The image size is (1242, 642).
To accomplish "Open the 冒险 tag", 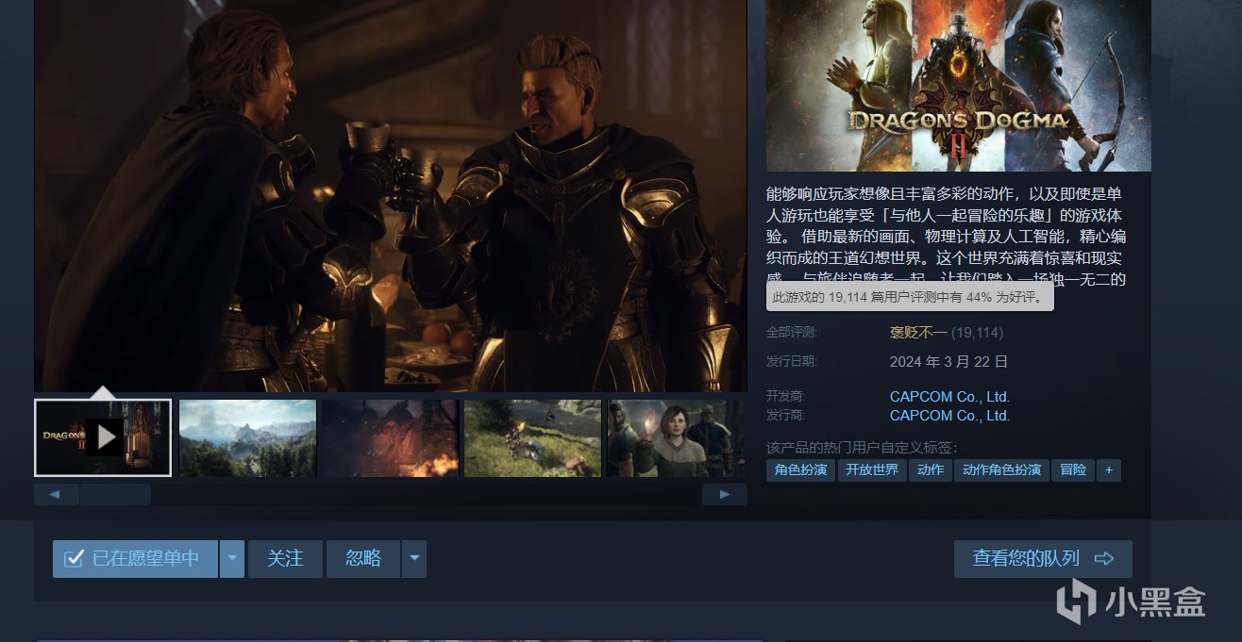I will [1073, 469].
